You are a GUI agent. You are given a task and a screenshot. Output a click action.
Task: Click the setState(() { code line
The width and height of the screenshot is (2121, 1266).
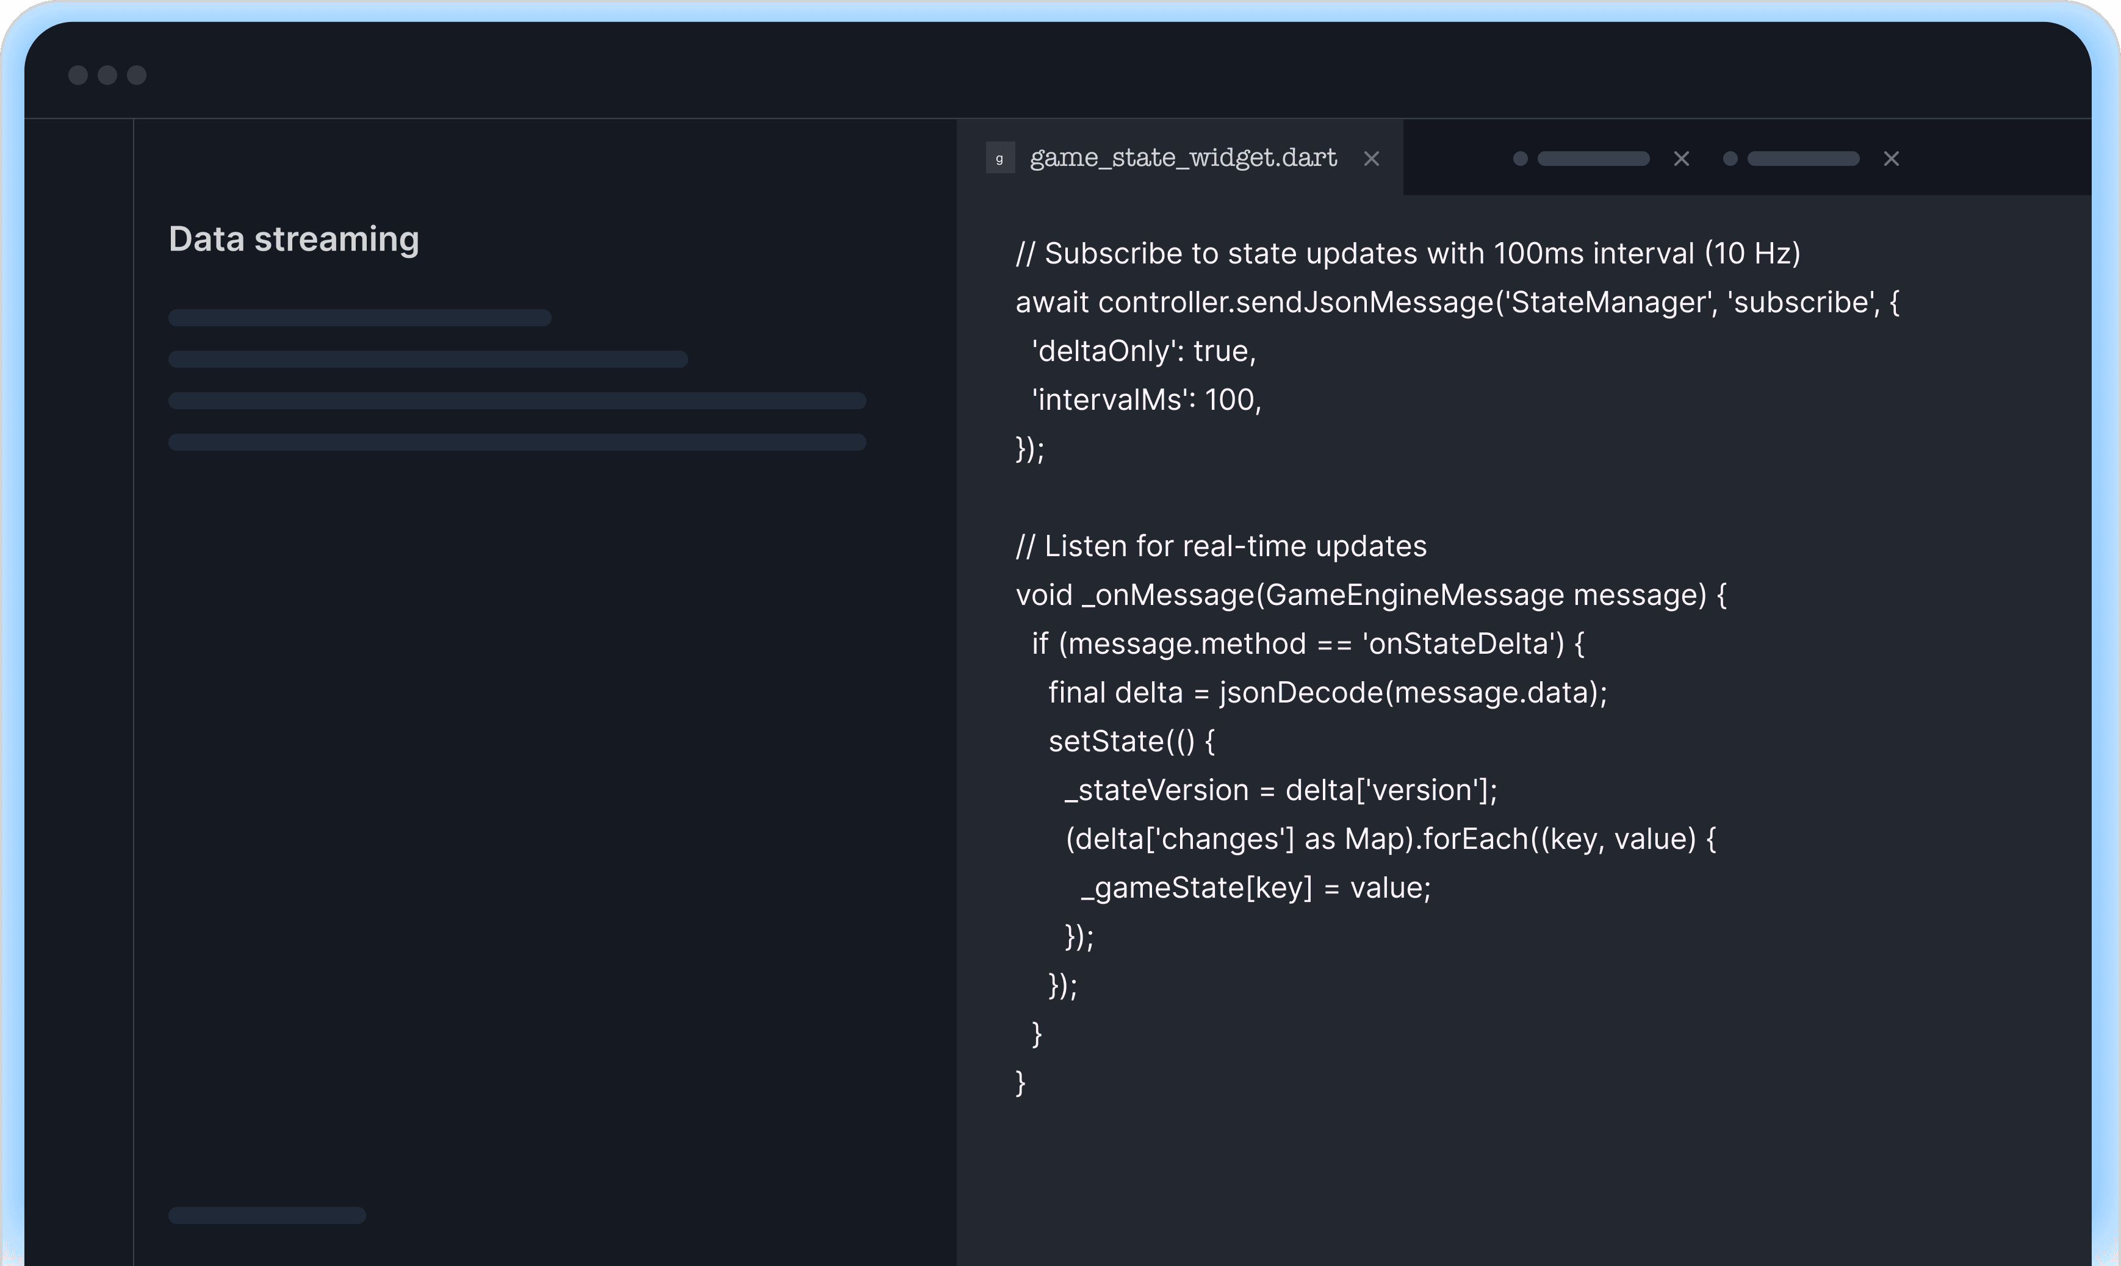tap(1131, 742)
